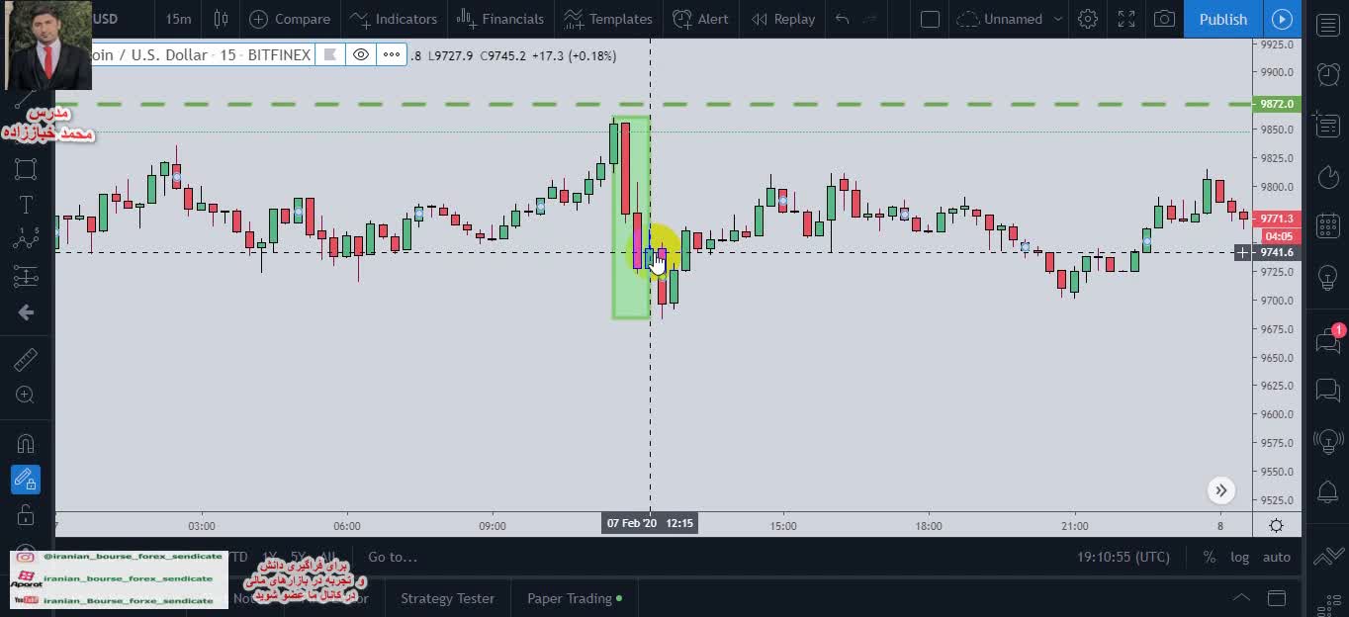Open symbol legend more options menu
Screen dimensions: 1349x617
(392, 55)
